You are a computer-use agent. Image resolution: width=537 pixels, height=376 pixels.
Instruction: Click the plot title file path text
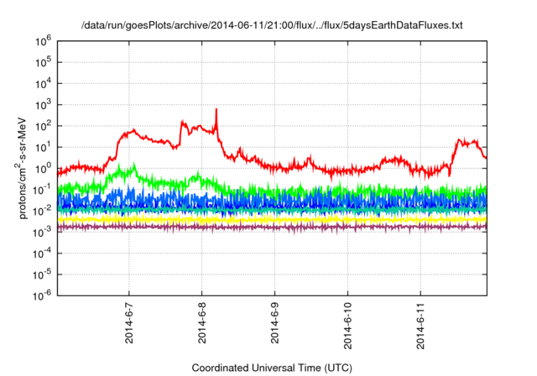point(272,25)
